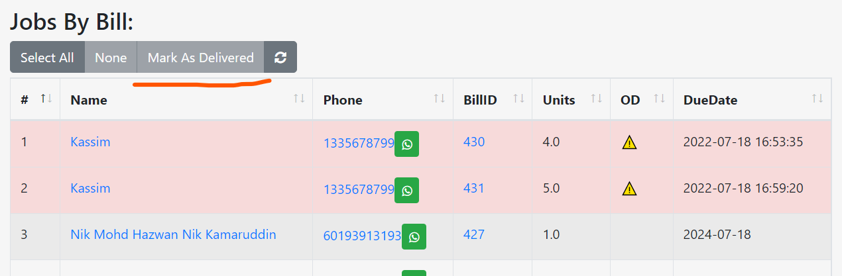Open the first Kassim customer link

pos(90,142)
